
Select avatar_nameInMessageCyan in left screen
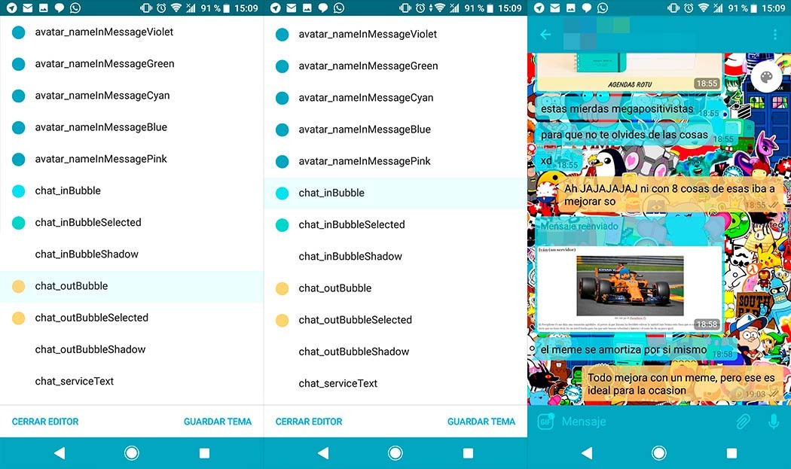[132, 96]
